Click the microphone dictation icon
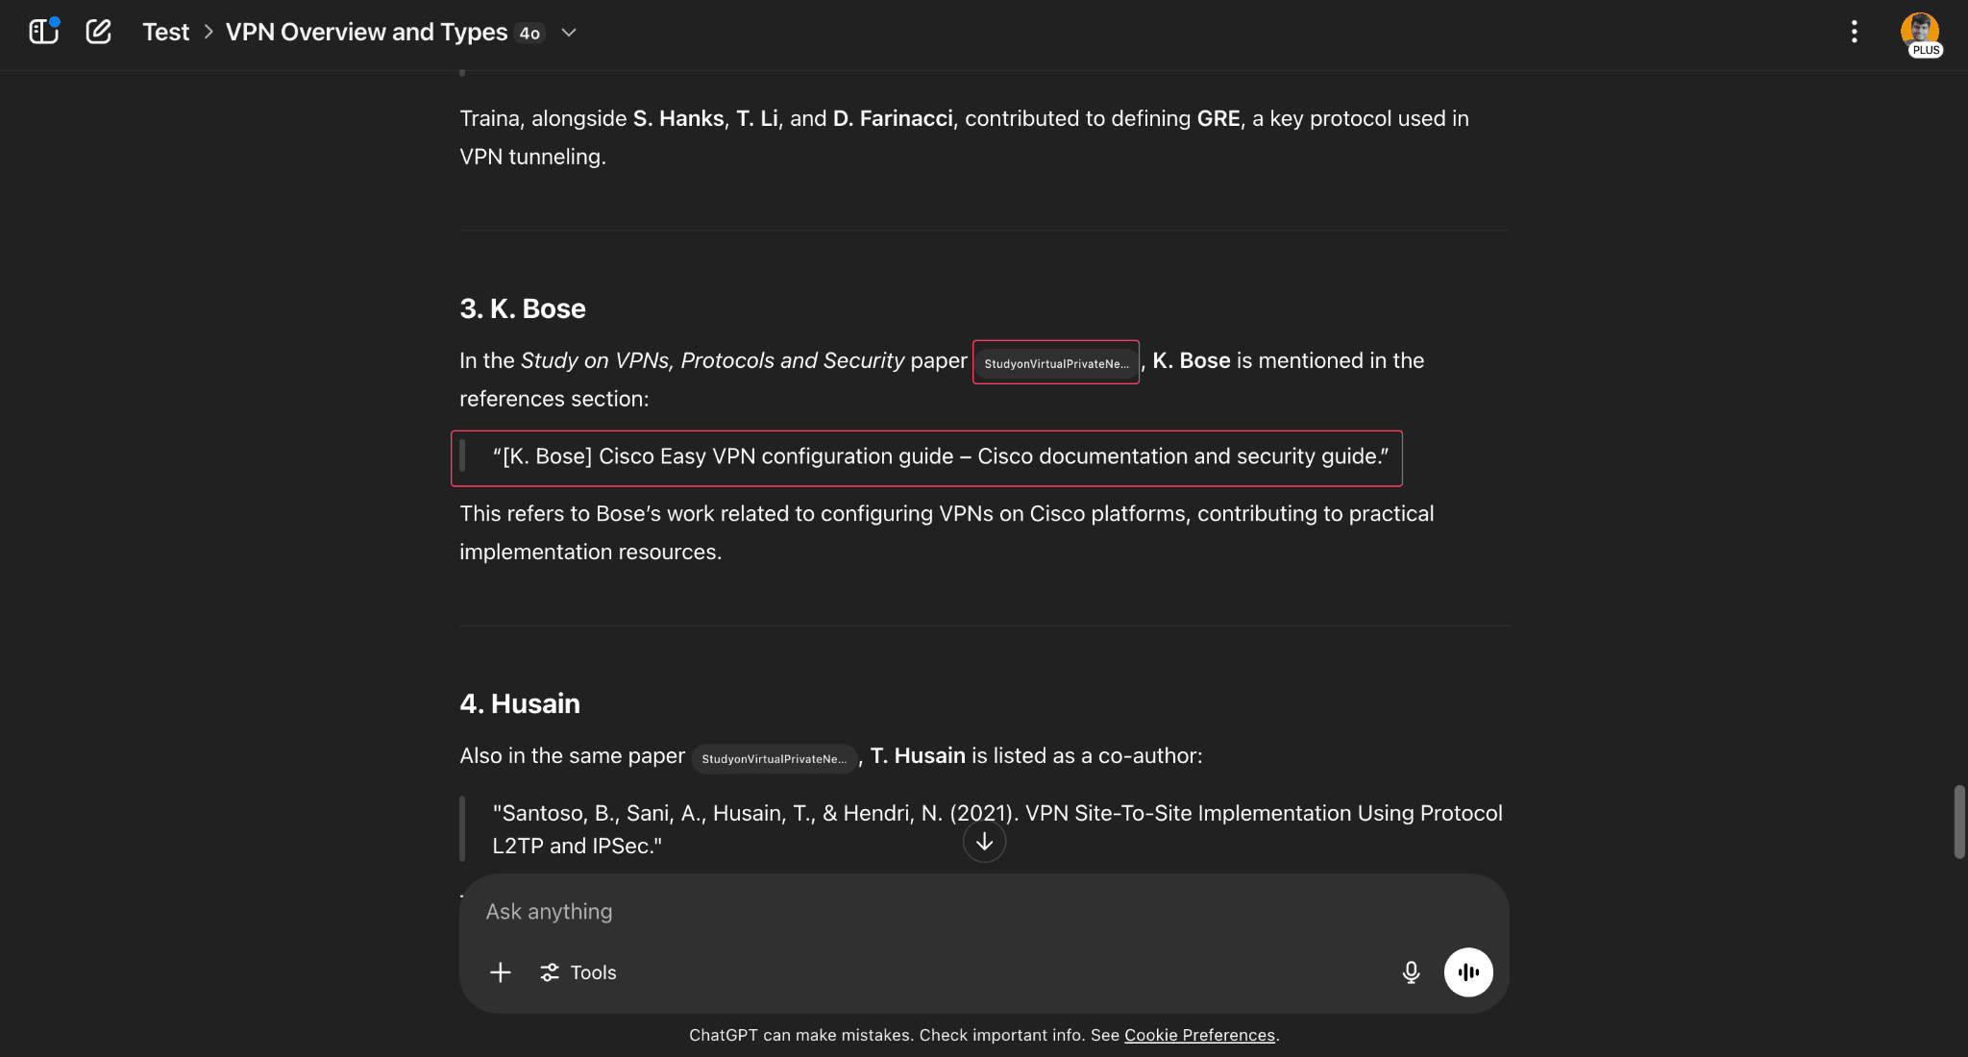 click(1410, 972)
